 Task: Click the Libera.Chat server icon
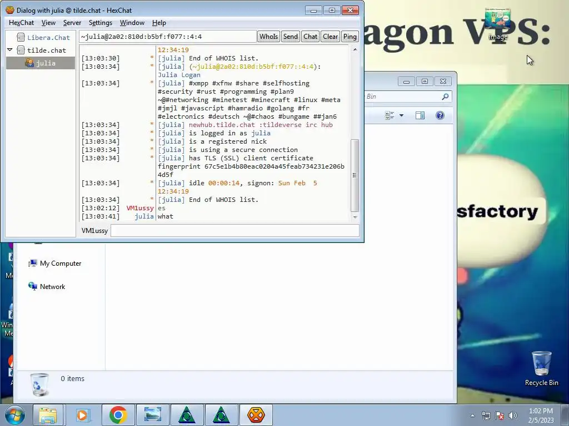coord(21,37)
